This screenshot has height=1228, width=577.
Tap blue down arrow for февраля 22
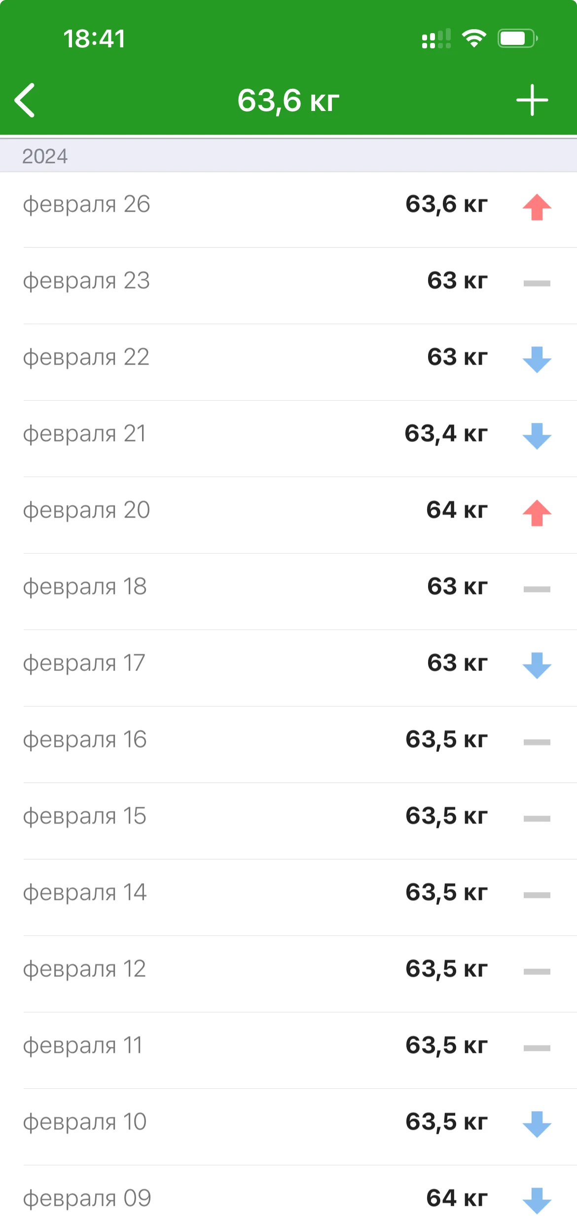(537, 359)
